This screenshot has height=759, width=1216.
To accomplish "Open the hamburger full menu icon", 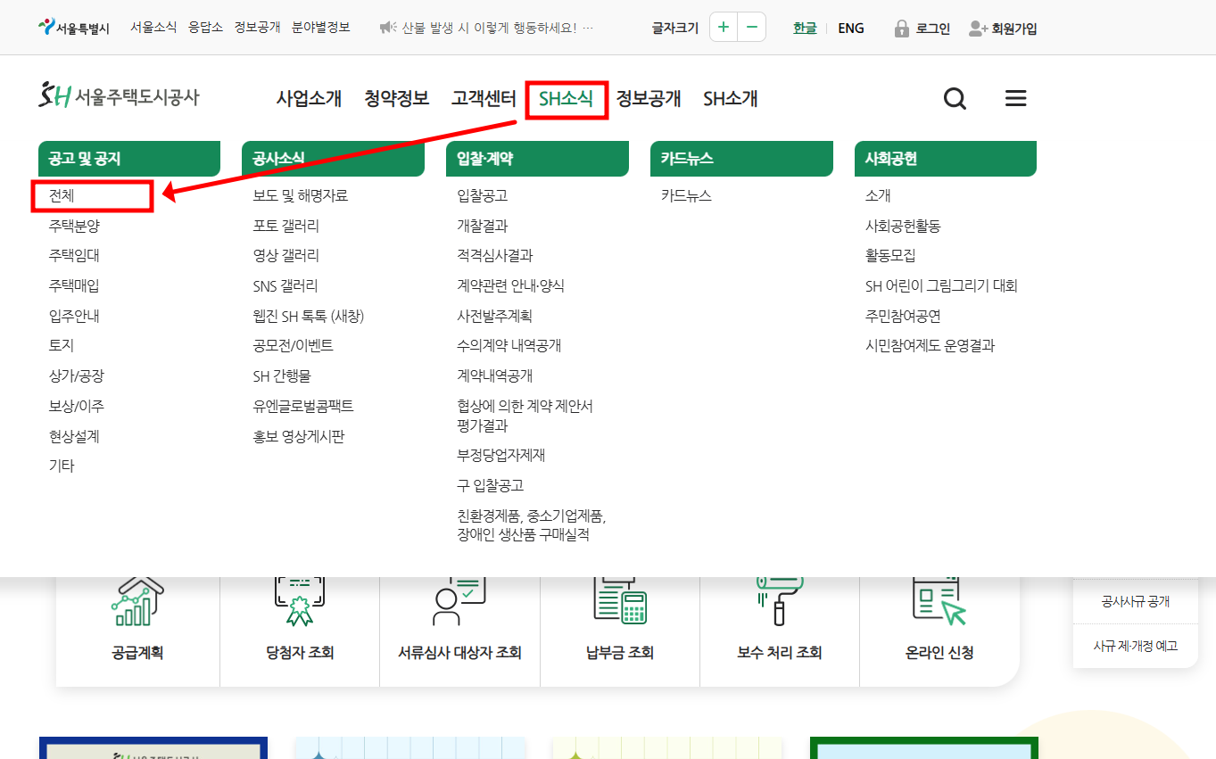I will (1015, 99).
